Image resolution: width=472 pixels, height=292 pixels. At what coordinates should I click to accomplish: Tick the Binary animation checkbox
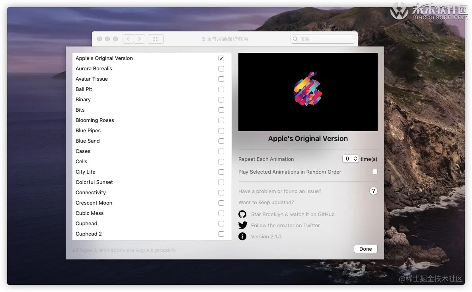click(x=221, y=99)
